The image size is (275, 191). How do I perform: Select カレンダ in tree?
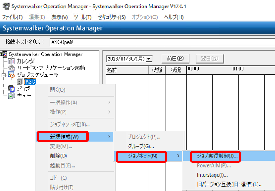[x=26, y=61]
